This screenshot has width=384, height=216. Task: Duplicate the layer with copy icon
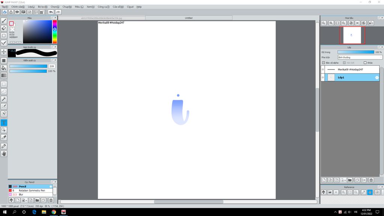(x=357, y=180)
